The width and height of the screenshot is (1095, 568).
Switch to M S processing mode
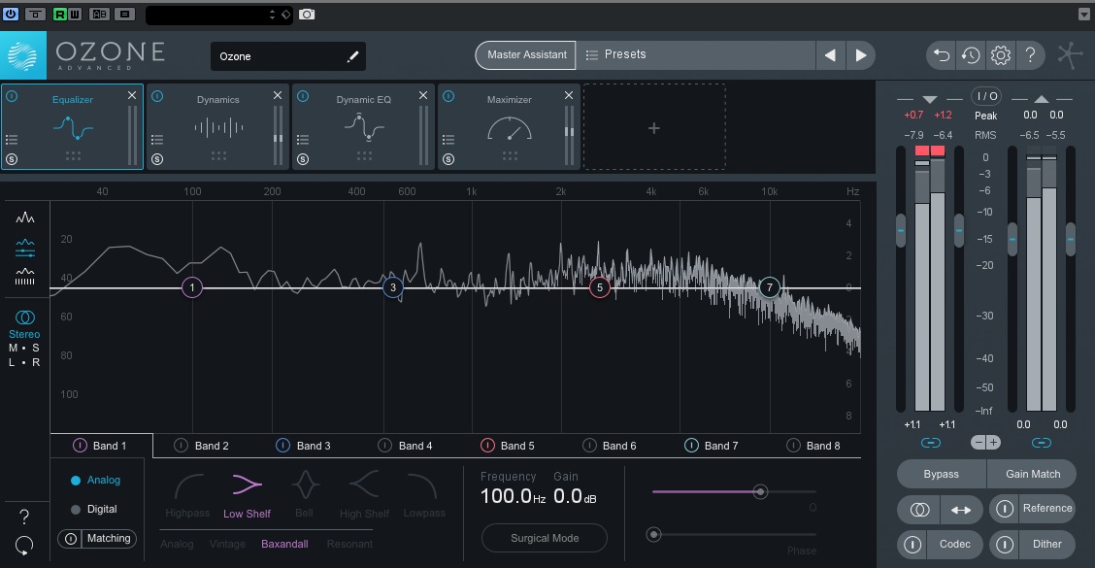(23, 348)
